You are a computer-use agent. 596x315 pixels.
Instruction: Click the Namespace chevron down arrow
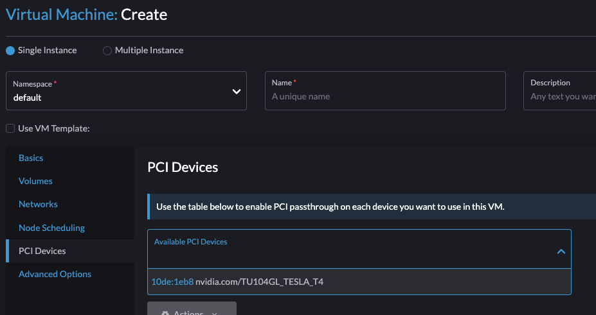236,91
